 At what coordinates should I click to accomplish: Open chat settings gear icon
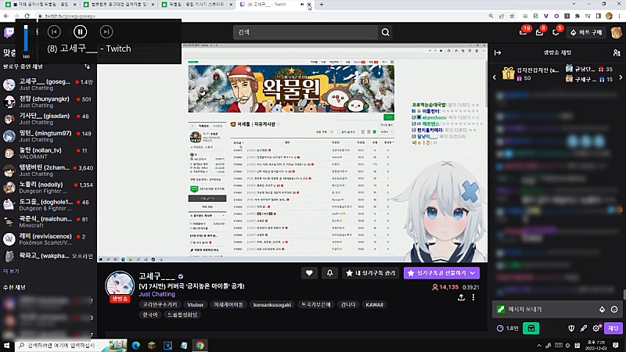coord(596,328)
